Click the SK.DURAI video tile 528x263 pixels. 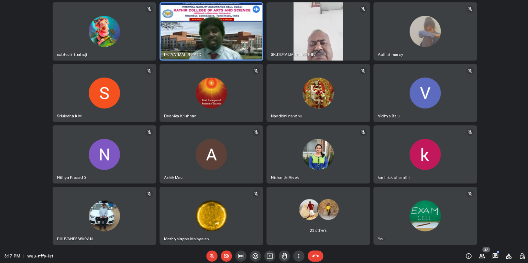(318, 32)
